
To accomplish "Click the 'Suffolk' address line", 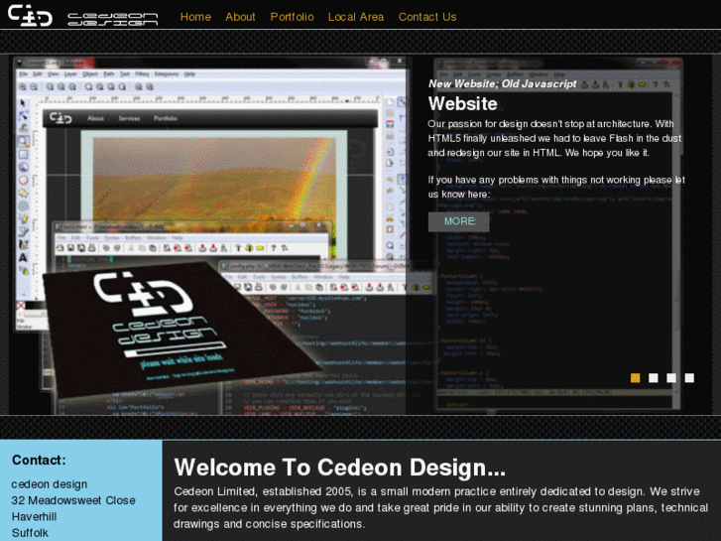I will (x=30, y=533).
